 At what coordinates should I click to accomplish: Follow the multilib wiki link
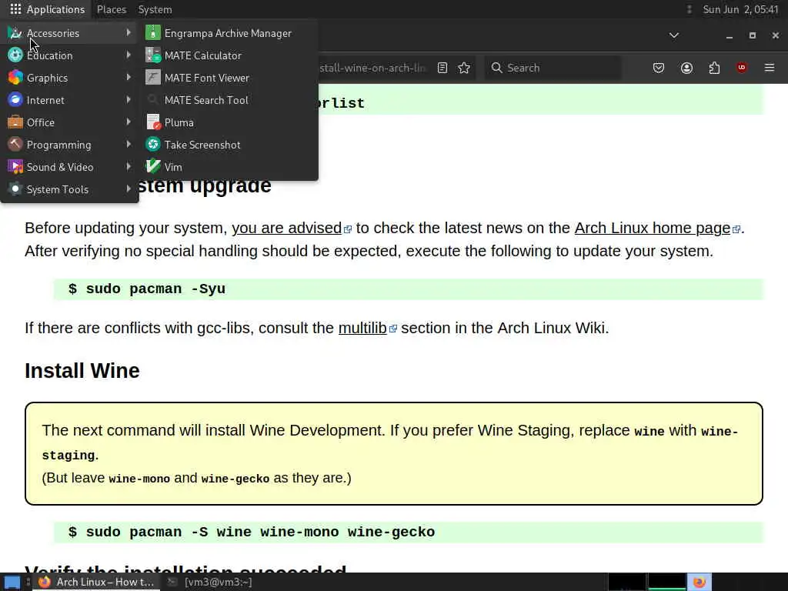click(362, 328)
